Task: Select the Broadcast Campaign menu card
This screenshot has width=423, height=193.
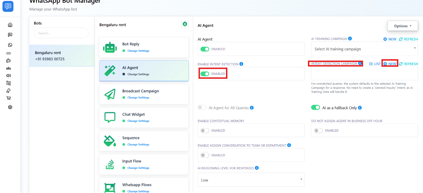Action: [144, 94]
